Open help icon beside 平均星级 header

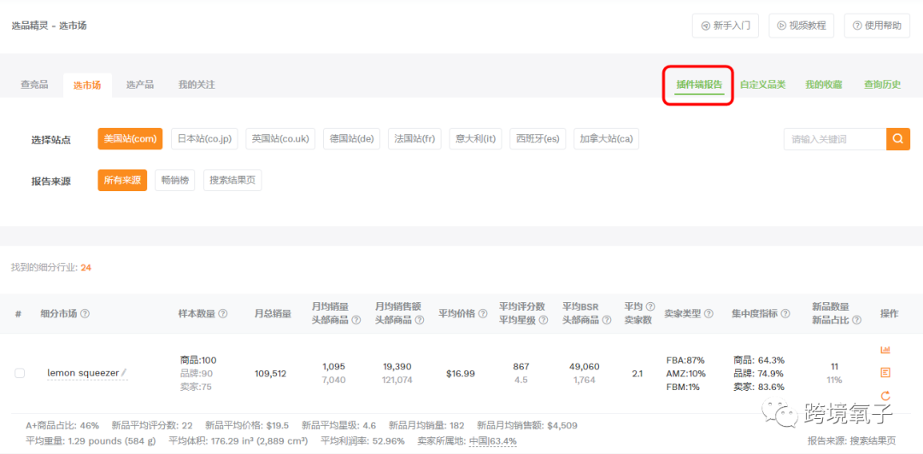(543, 321)
